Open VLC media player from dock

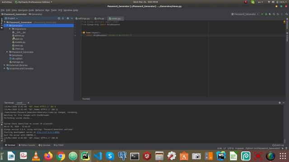coord(36,156)
